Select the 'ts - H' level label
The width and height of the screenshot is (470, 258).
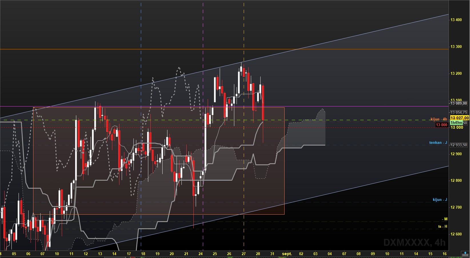click(x=443, y=226)
